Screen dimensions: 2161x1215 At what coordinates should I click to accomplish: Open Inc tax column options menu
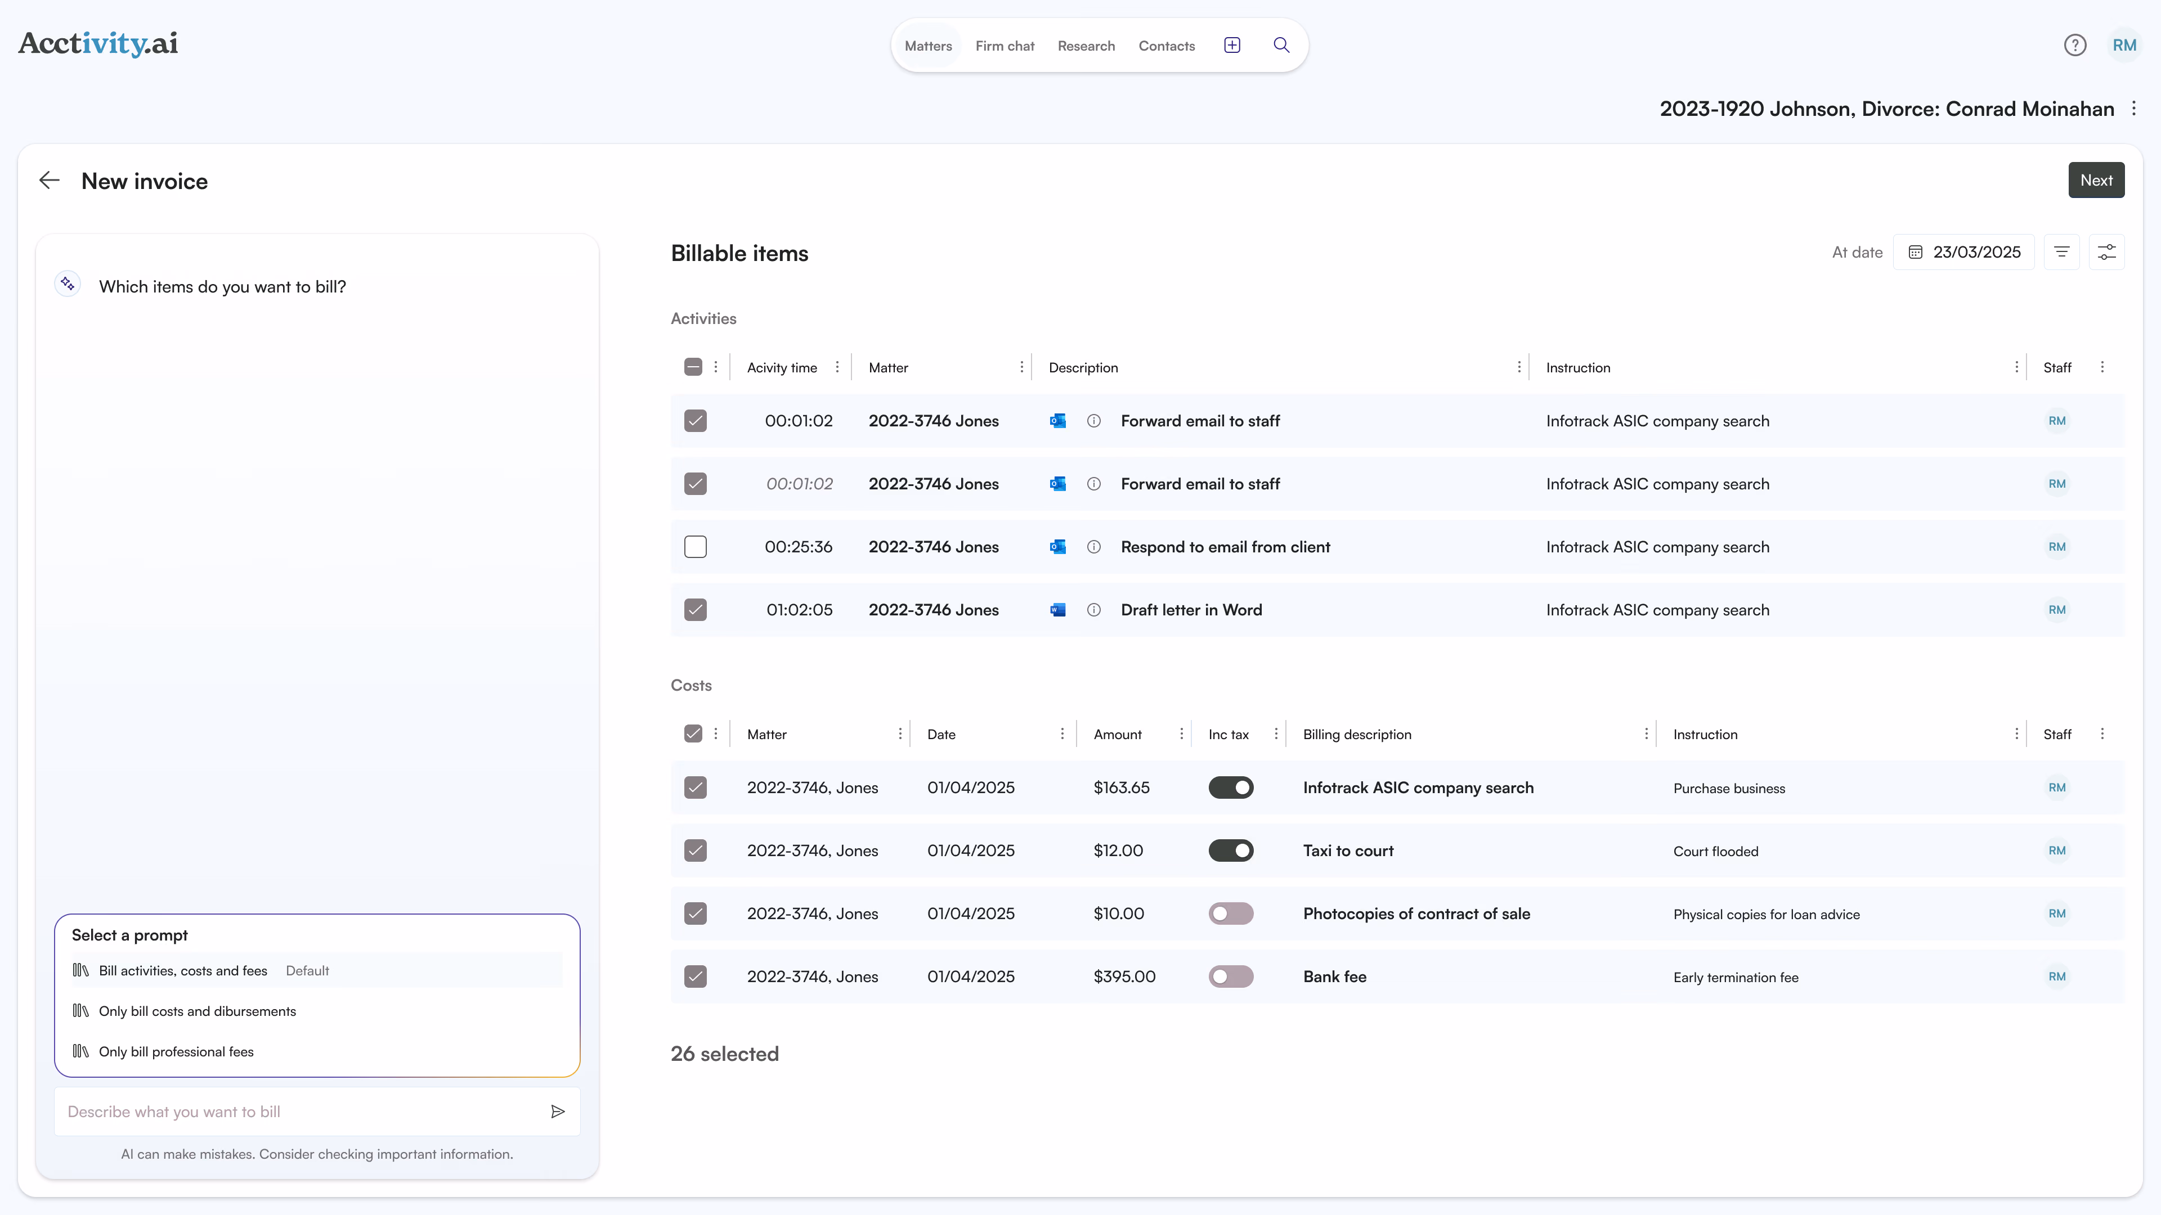click(x=1276, y=733)
